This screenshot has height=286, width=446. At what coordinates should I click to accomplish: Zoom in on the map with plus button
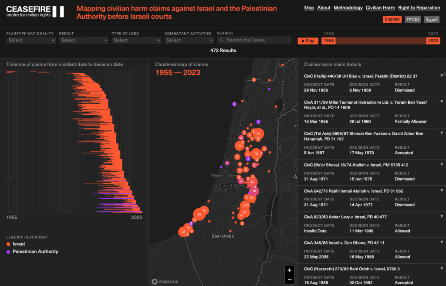pos(289,270)
